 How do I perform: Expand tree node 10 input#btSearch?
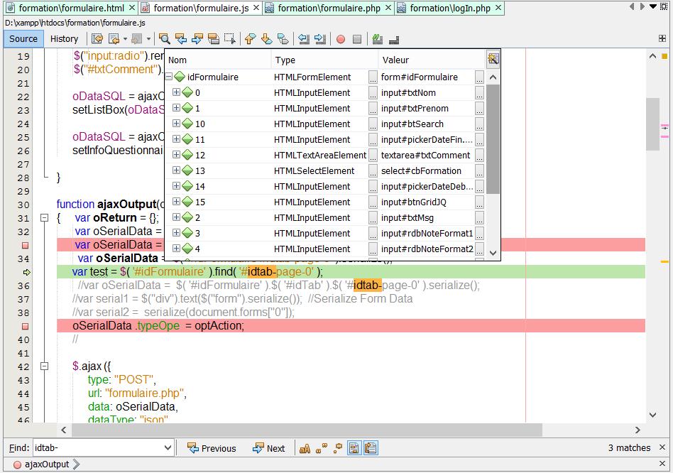click(176, 123)
